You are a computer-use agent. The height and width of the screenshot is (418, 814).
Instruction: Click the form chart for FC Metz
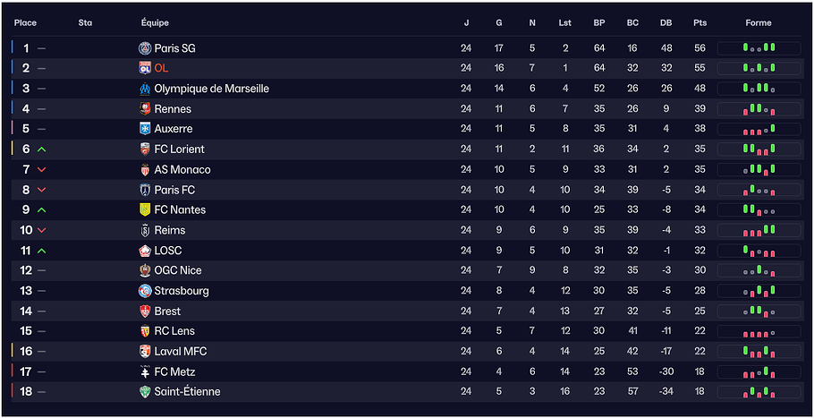(759, 371)
